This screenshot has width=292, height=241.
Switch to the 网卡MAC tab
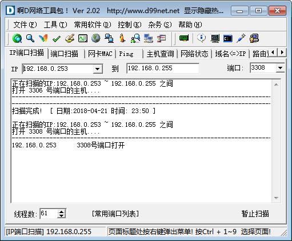click(x=100, y=54)
